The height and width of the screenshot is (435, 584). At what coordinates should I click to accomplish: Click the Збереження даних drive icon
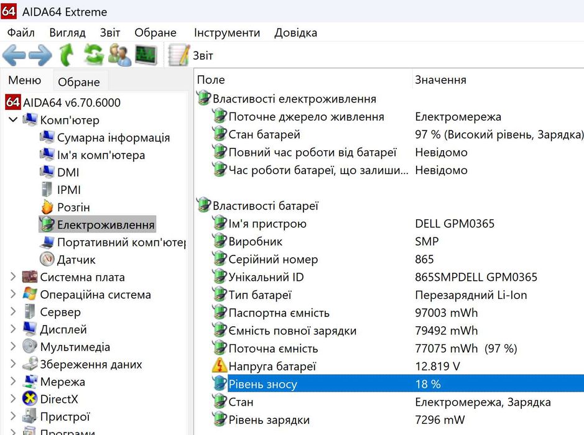click(x=30, y=364)
